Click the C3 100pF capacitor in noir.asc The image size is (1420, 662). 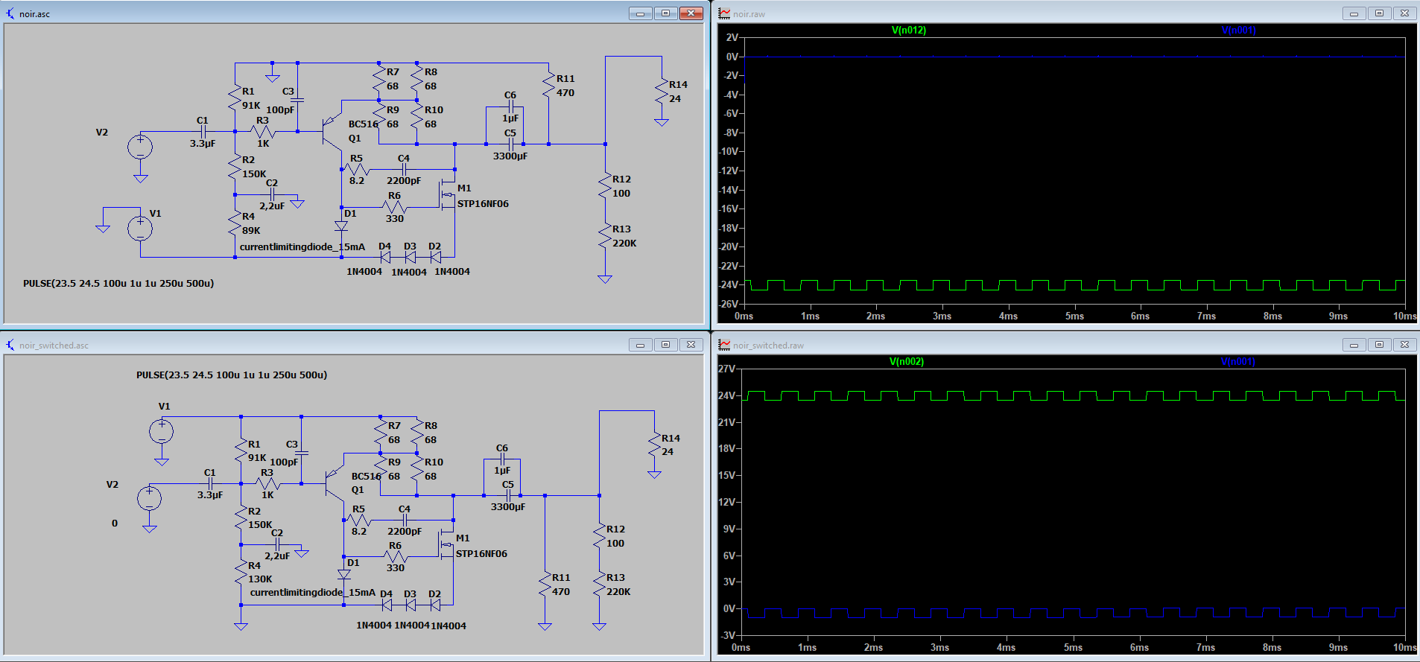(x=297, y=99)
